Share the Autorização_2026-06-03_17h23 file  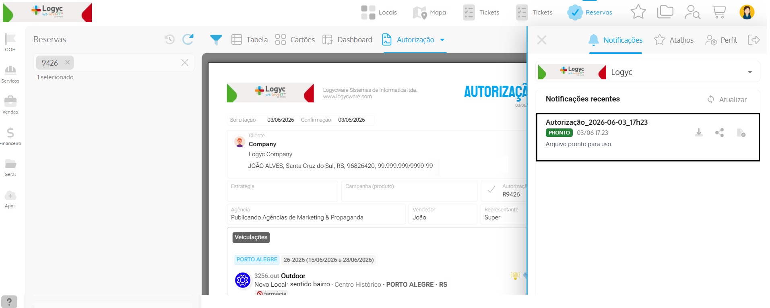point(719,132)
